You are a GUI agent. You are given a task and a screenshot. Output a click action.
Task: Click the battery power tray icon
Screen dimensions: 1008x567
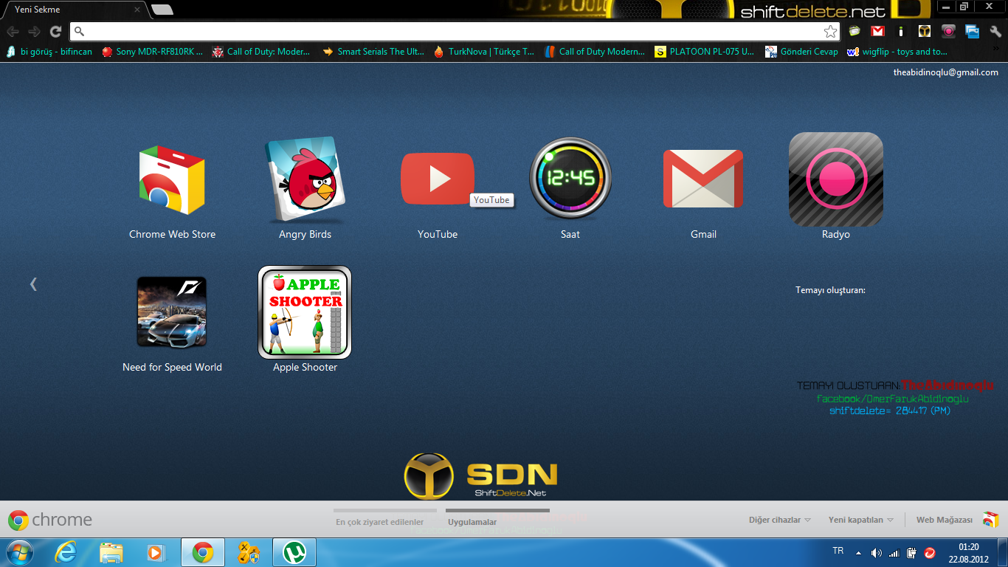[911, 552]
